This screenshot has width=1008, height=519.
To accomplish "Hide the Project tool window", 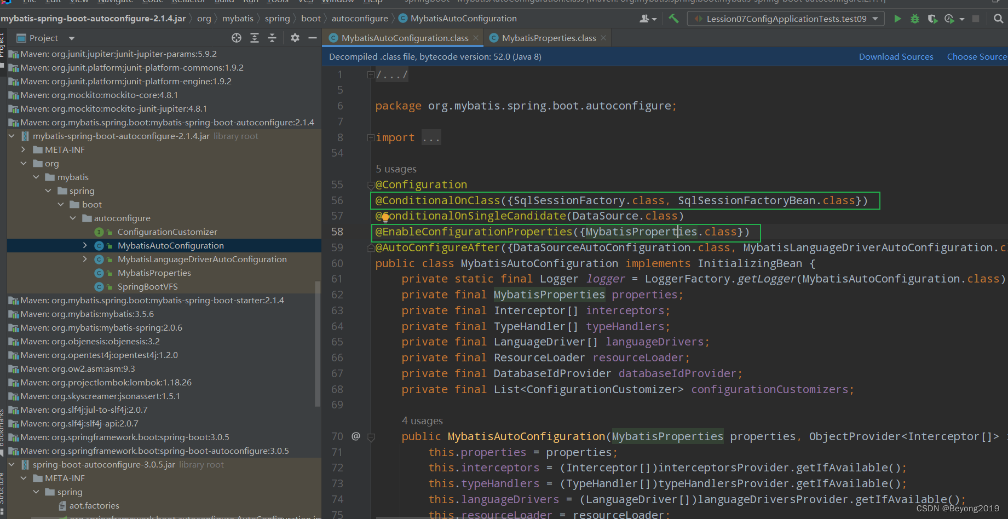I will point(313,38).
